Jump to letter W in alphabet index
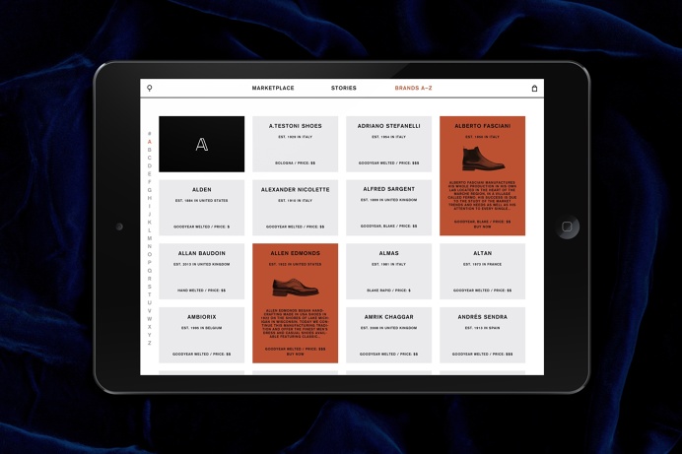 149,319
